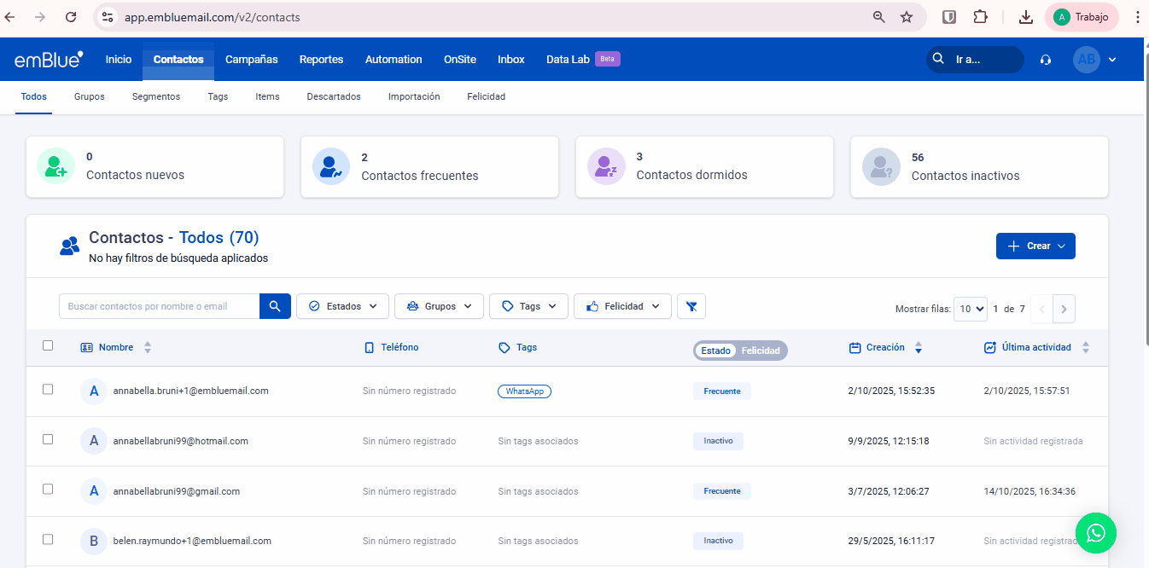Click the Crear button
This screenshot has height=568, width=1149.
1035,246
